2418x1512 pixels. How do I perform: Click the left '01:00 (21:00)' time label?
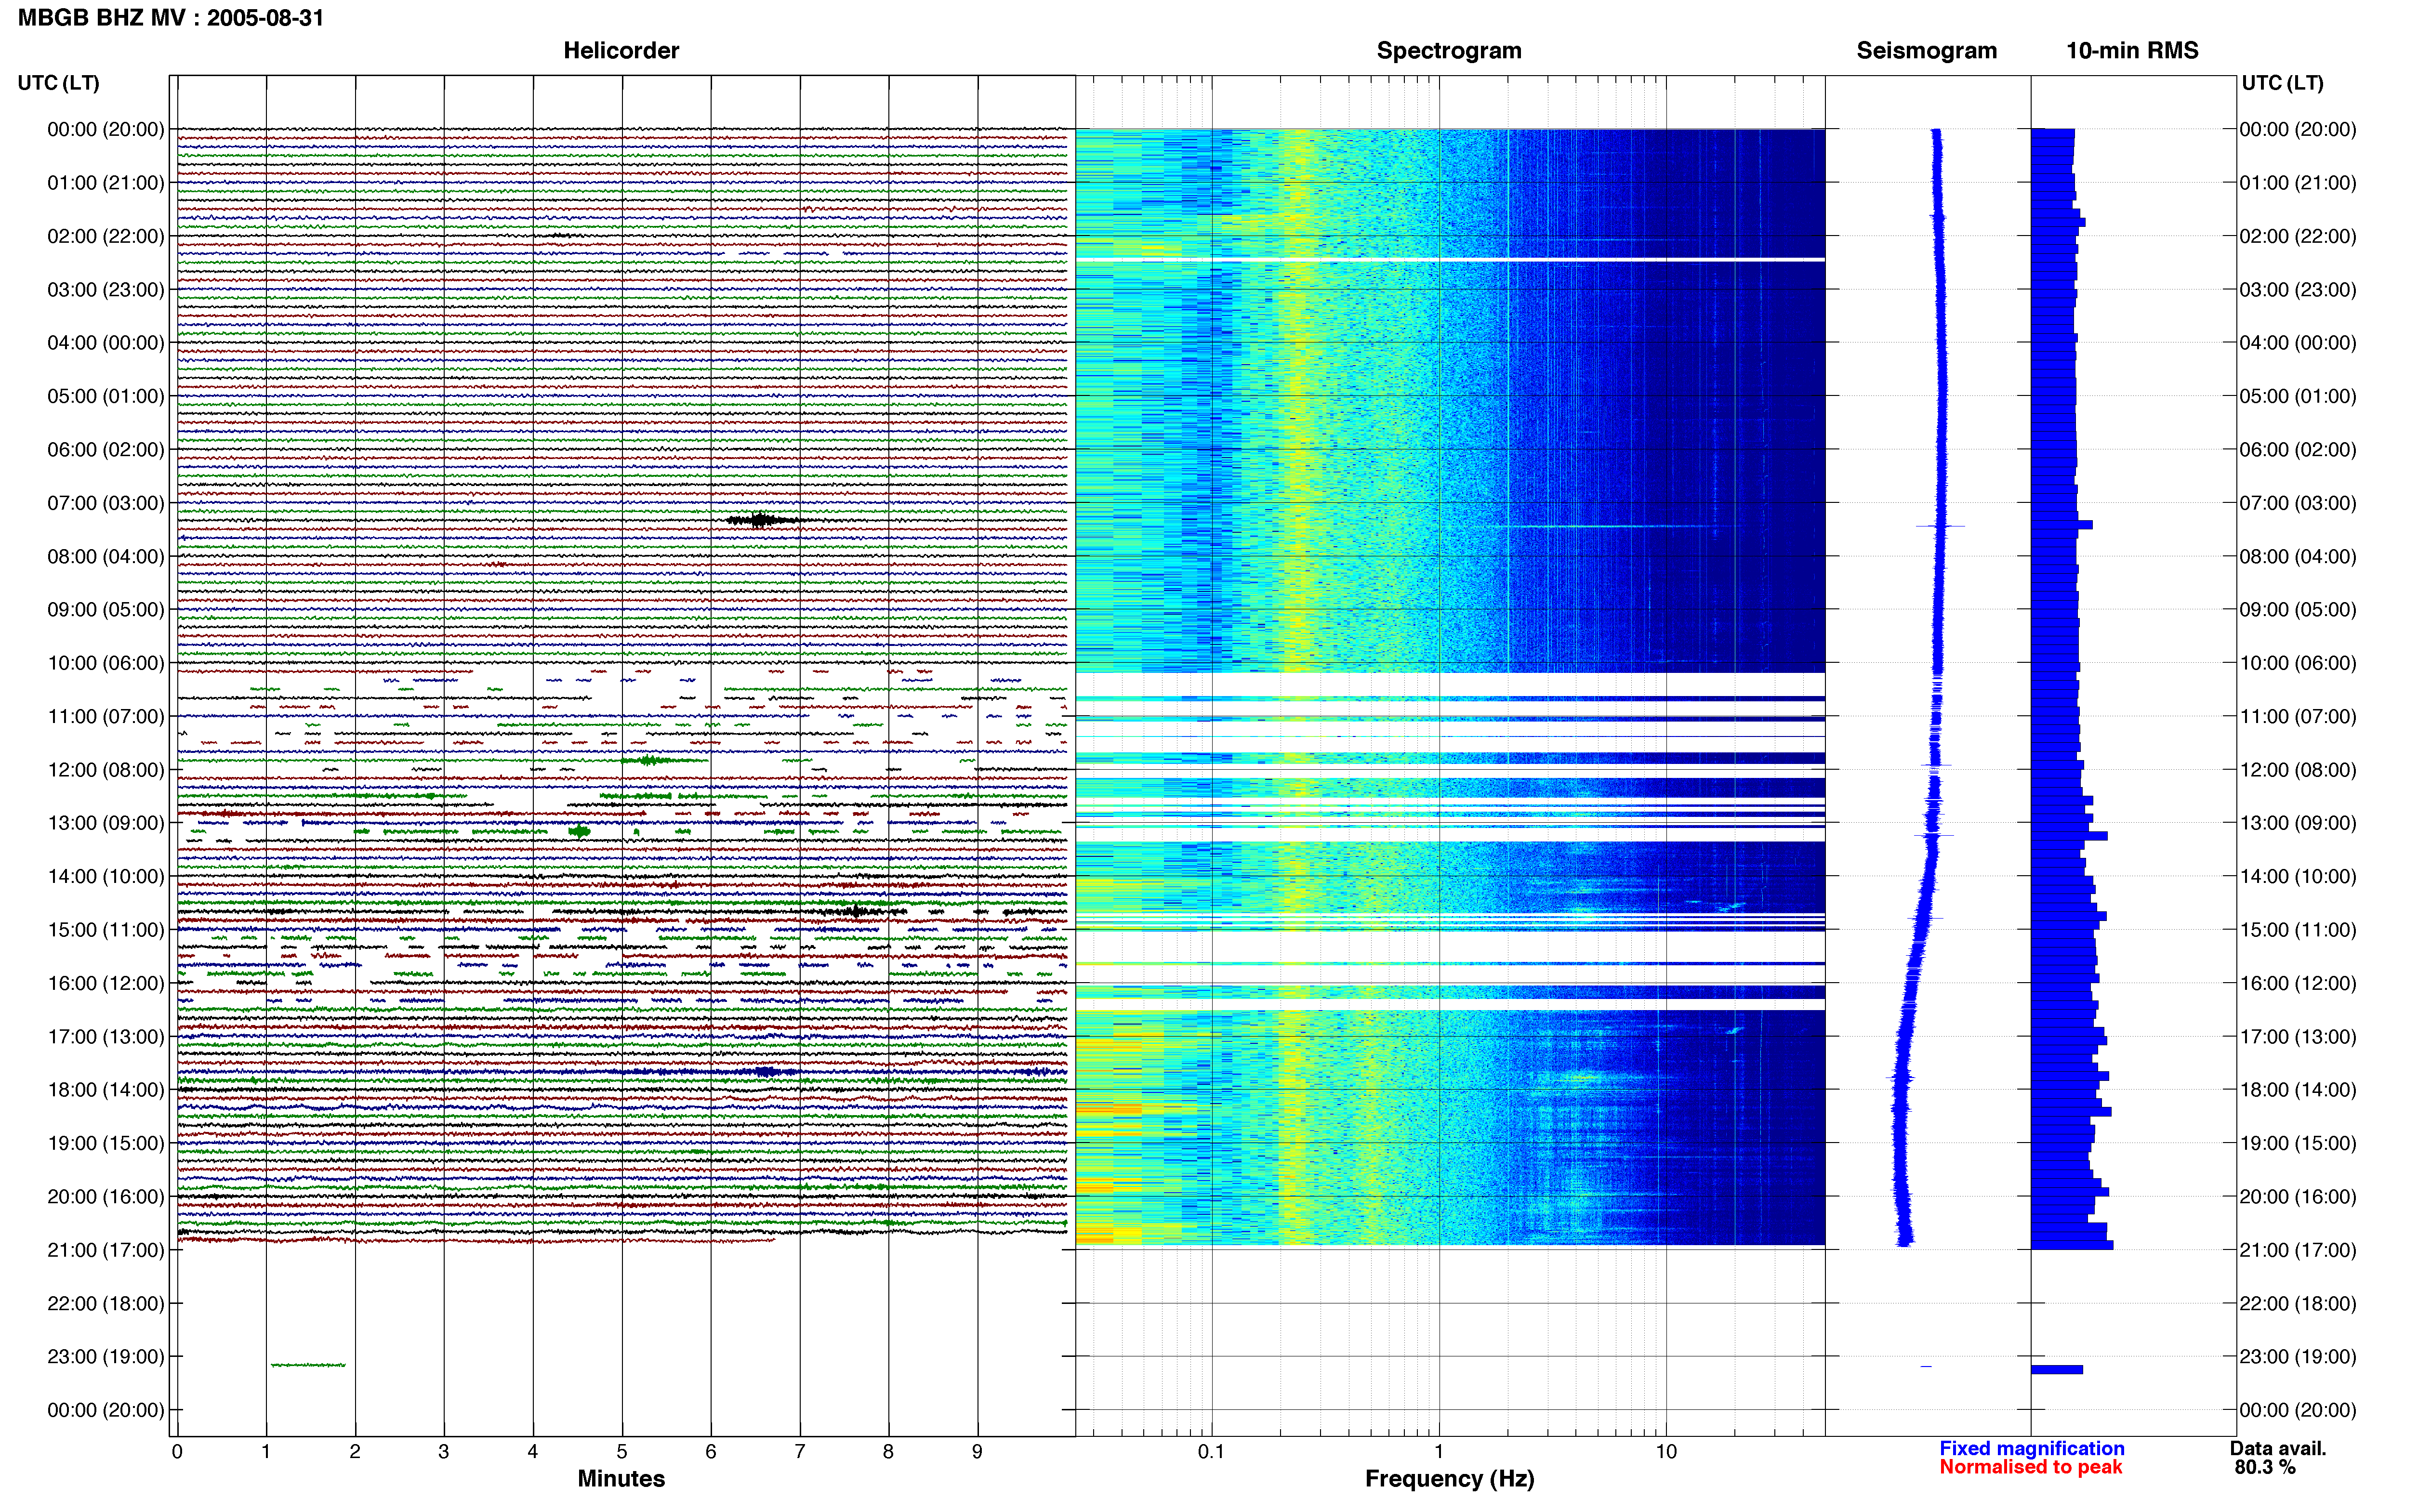coord(106,183)
